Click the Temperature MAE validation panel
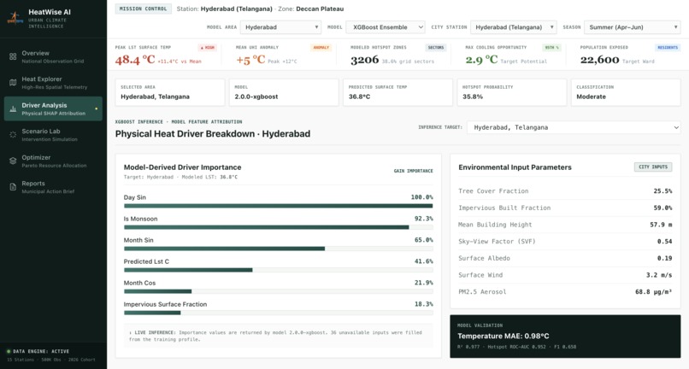Screen dimensions: 689x369 [565, 336]
